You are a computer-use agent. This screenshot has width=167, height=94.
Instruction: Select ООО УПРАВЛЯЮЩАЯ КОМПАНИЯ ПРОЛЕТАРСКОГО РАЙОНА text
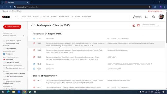(x=130, y=64)
